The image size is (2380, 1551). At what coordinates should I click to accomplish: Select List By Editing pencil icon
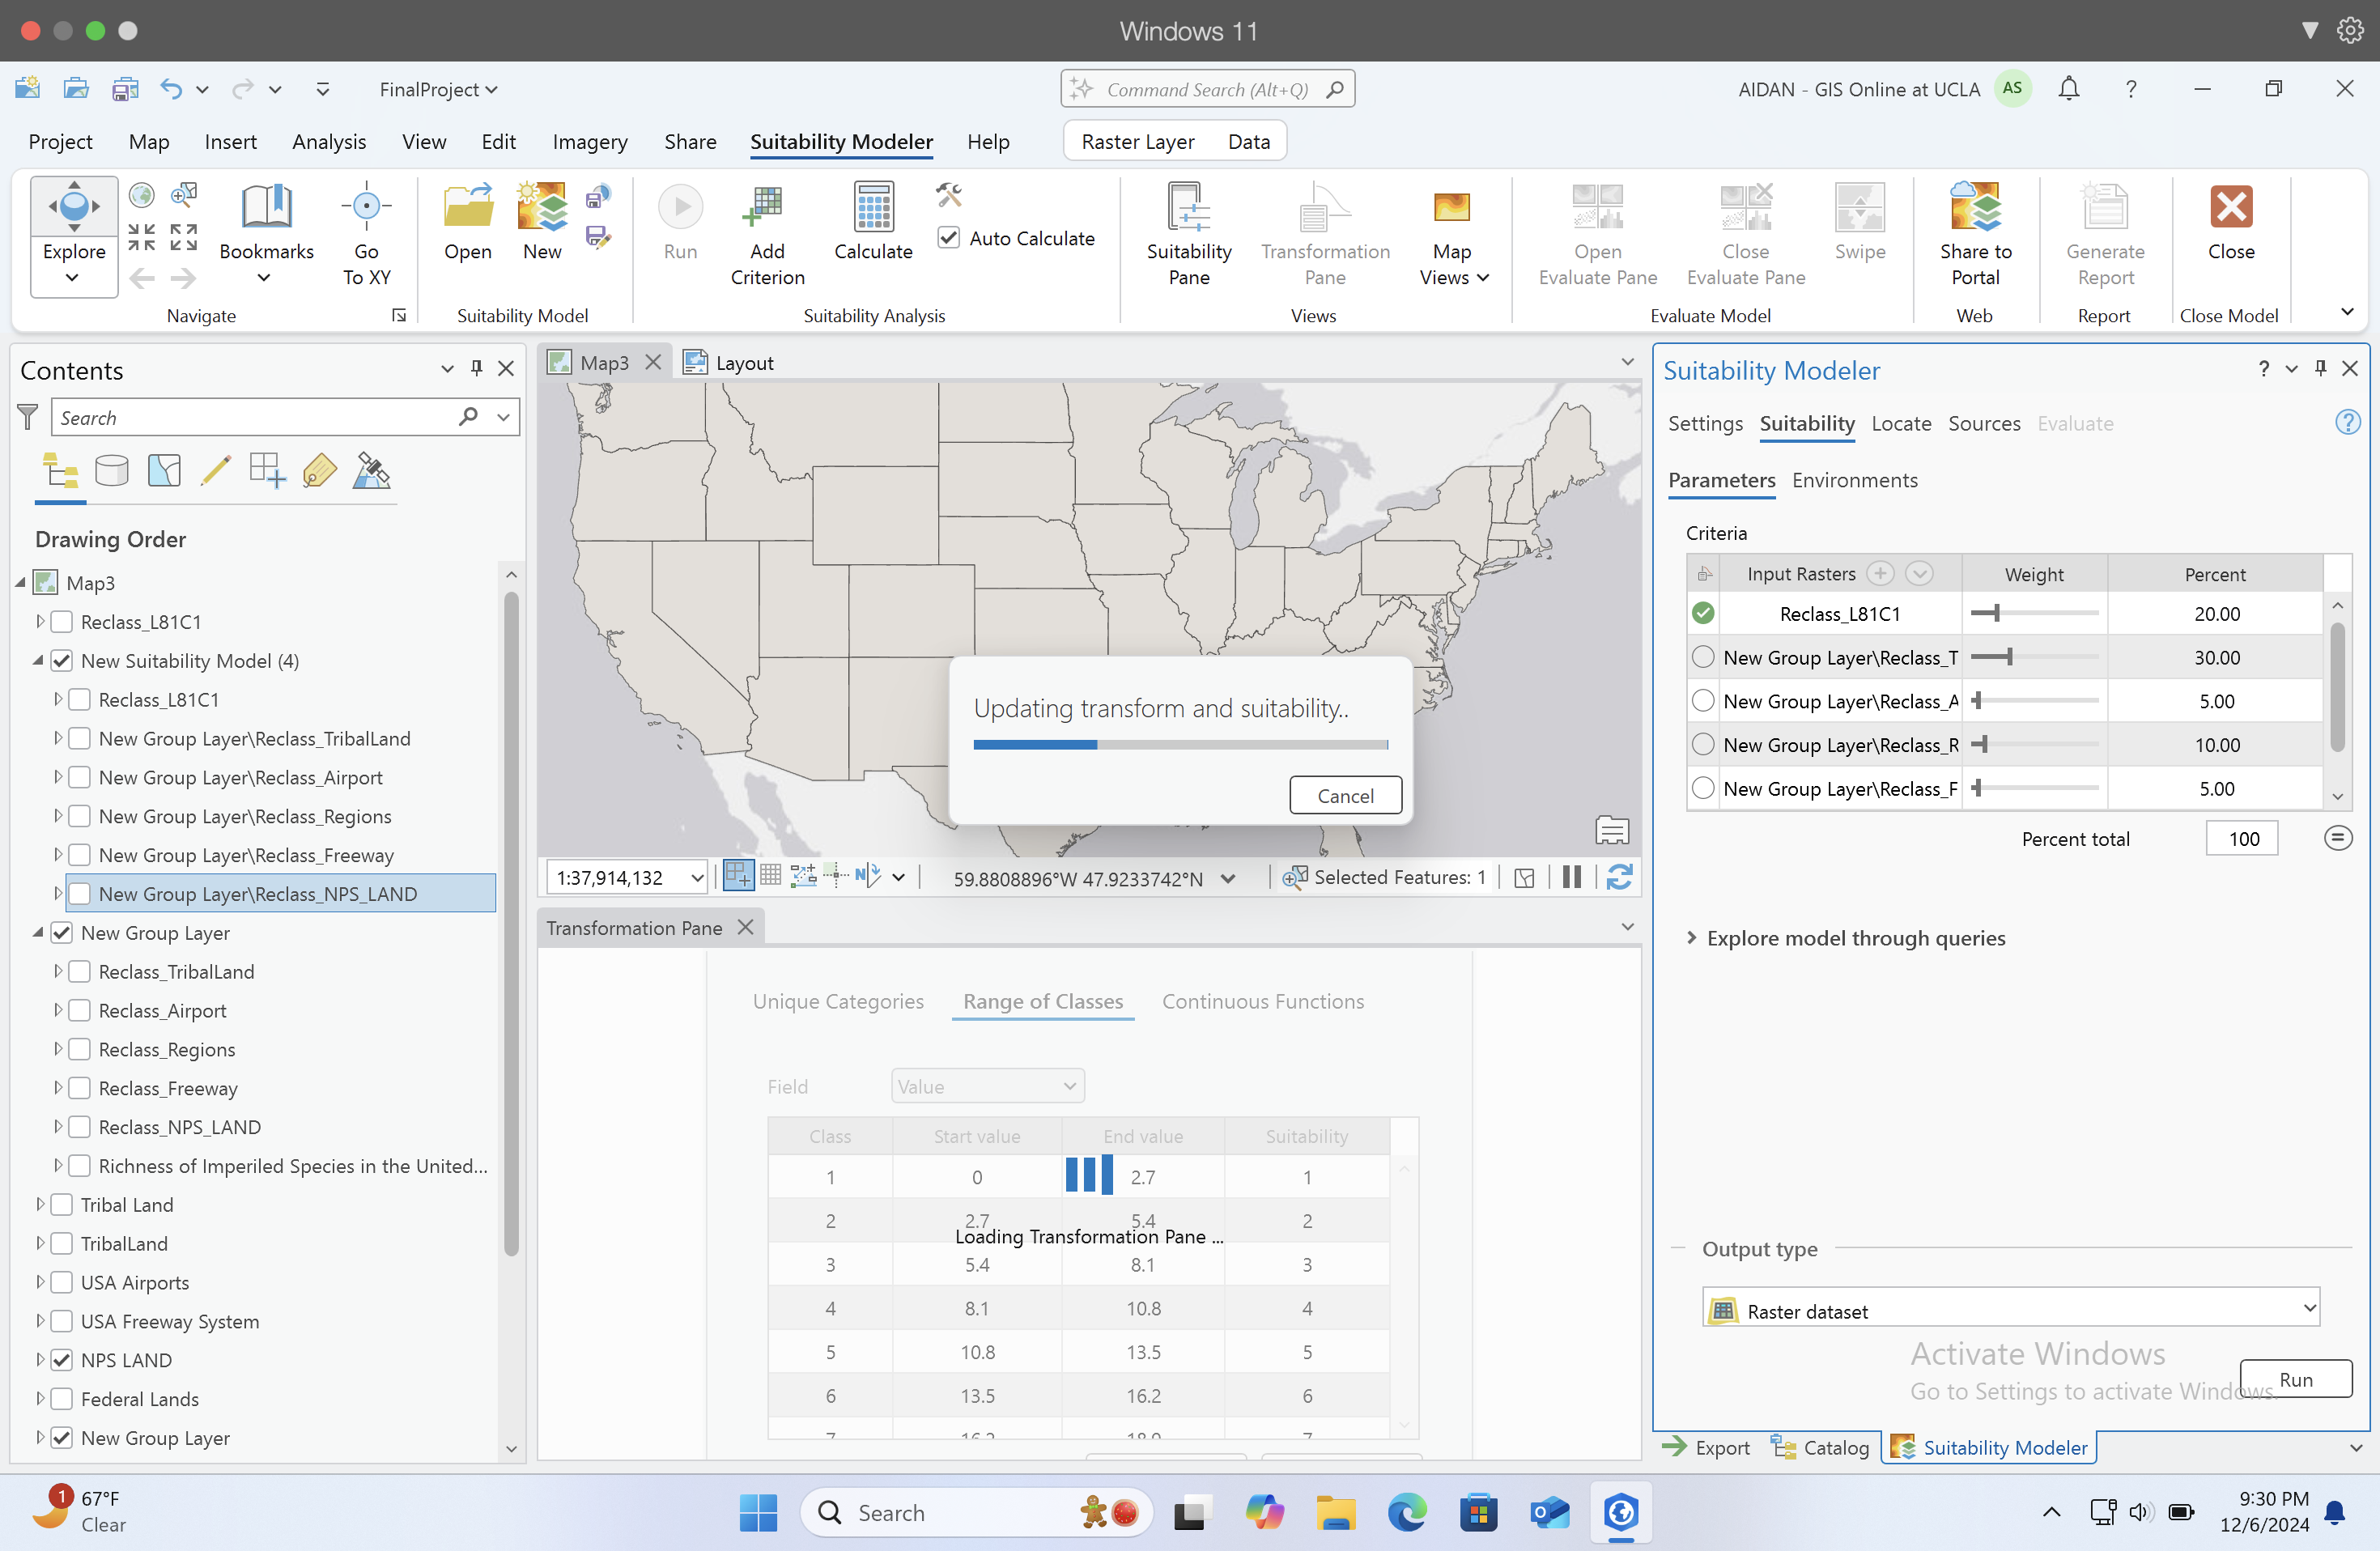click(215, 470)
